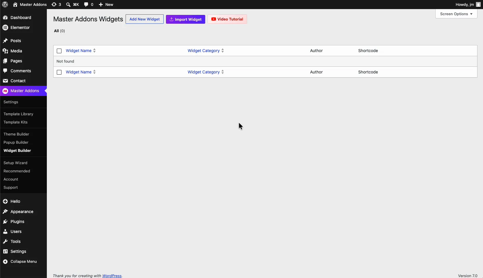Open the search icon in admin bar
The width and height of the screenshot is (483, 278).
(x=68, y=4)
